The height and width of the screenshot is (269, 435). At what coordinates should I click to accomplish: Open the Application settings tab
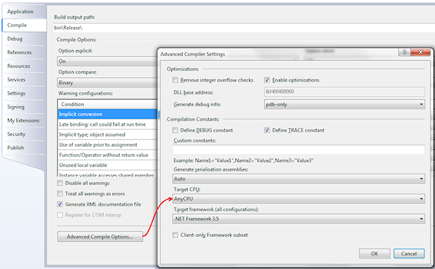pos(20,12)
